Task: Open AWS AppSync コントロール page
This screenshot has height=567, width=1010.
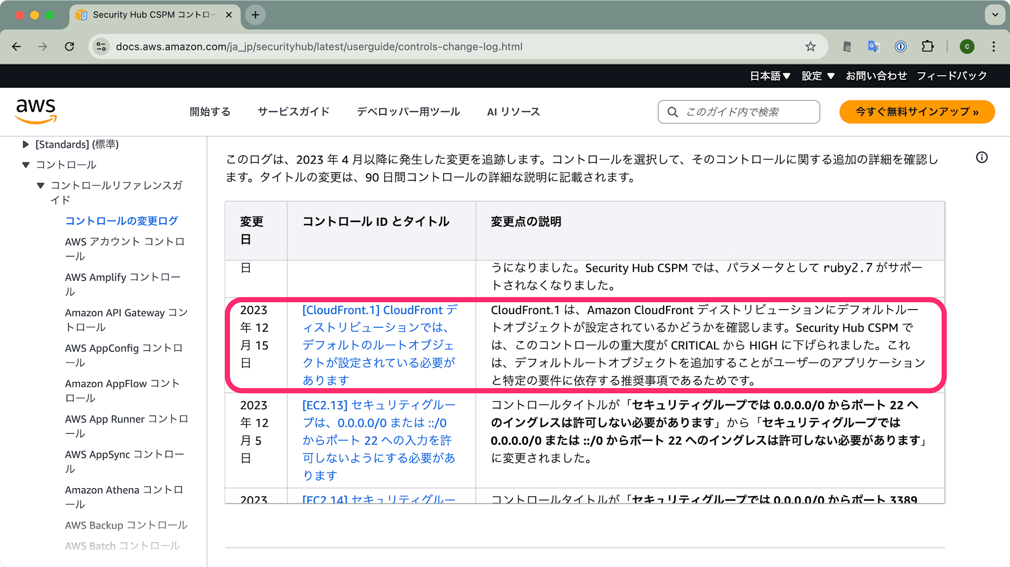Action: click(x=125, y=461)
